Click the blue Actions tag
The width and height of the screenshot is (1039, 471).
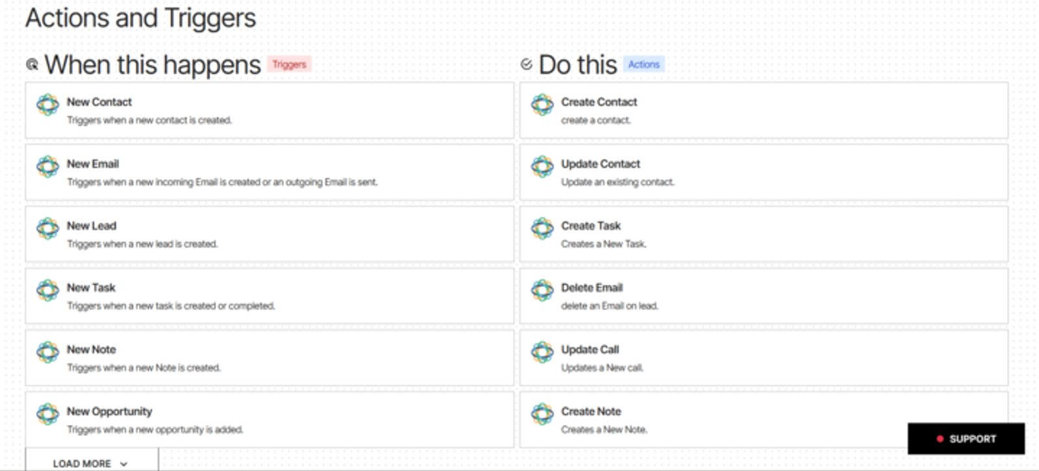pos(644,64)
